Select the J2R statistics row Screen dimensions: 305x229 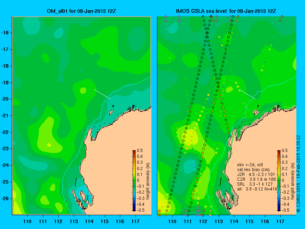[x=256, y=175]
